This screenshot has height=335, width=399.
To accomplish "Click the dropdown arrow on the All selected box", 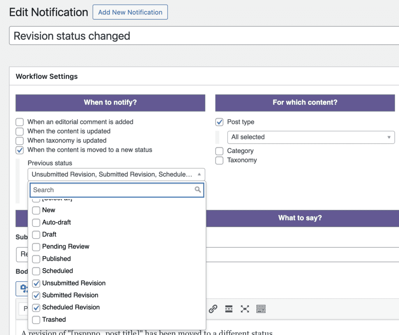I will tap(388, 137).
